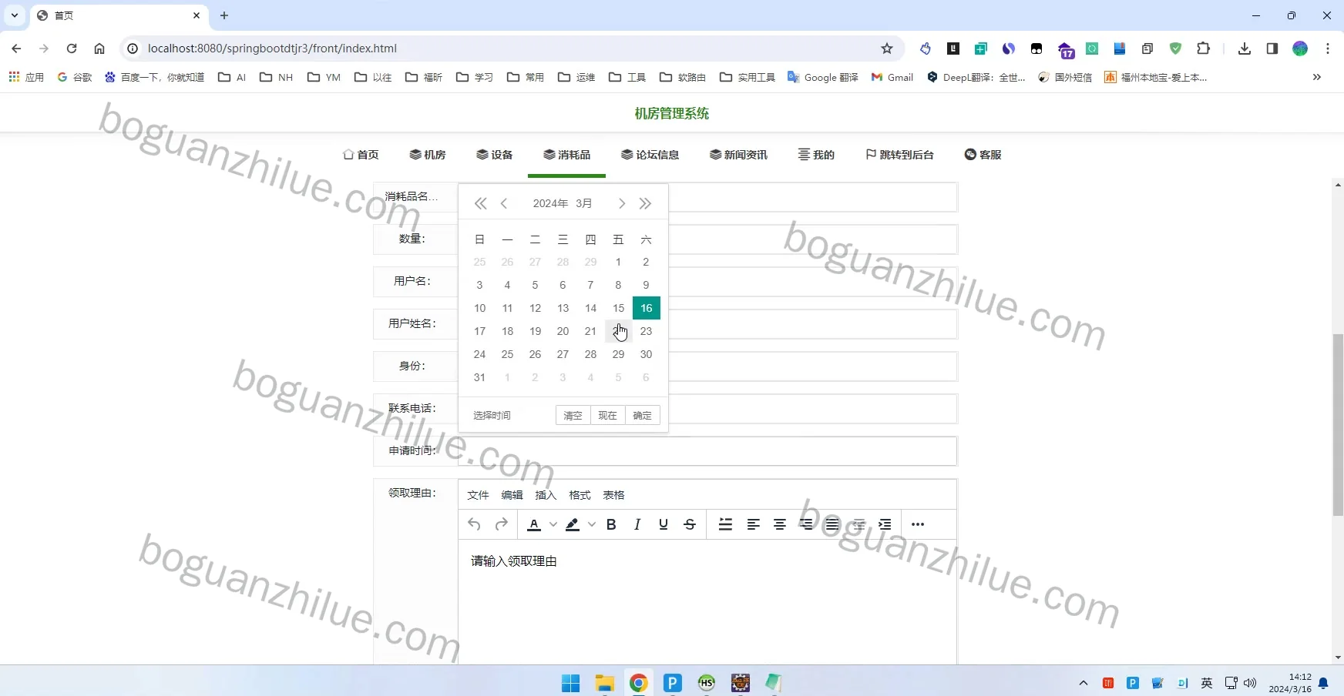Click the 清空 button in calendar
1344x696 pixels.
573,416
